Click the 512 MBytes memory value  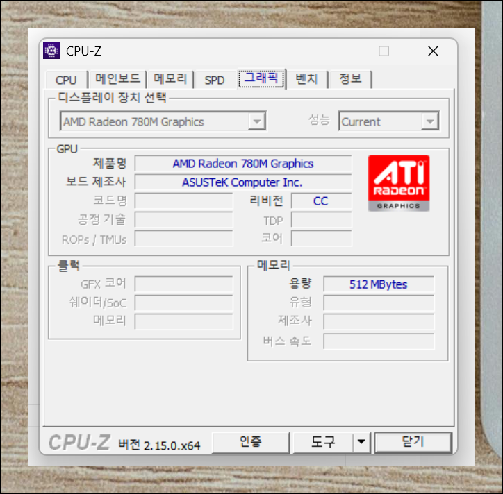point(379,284)
